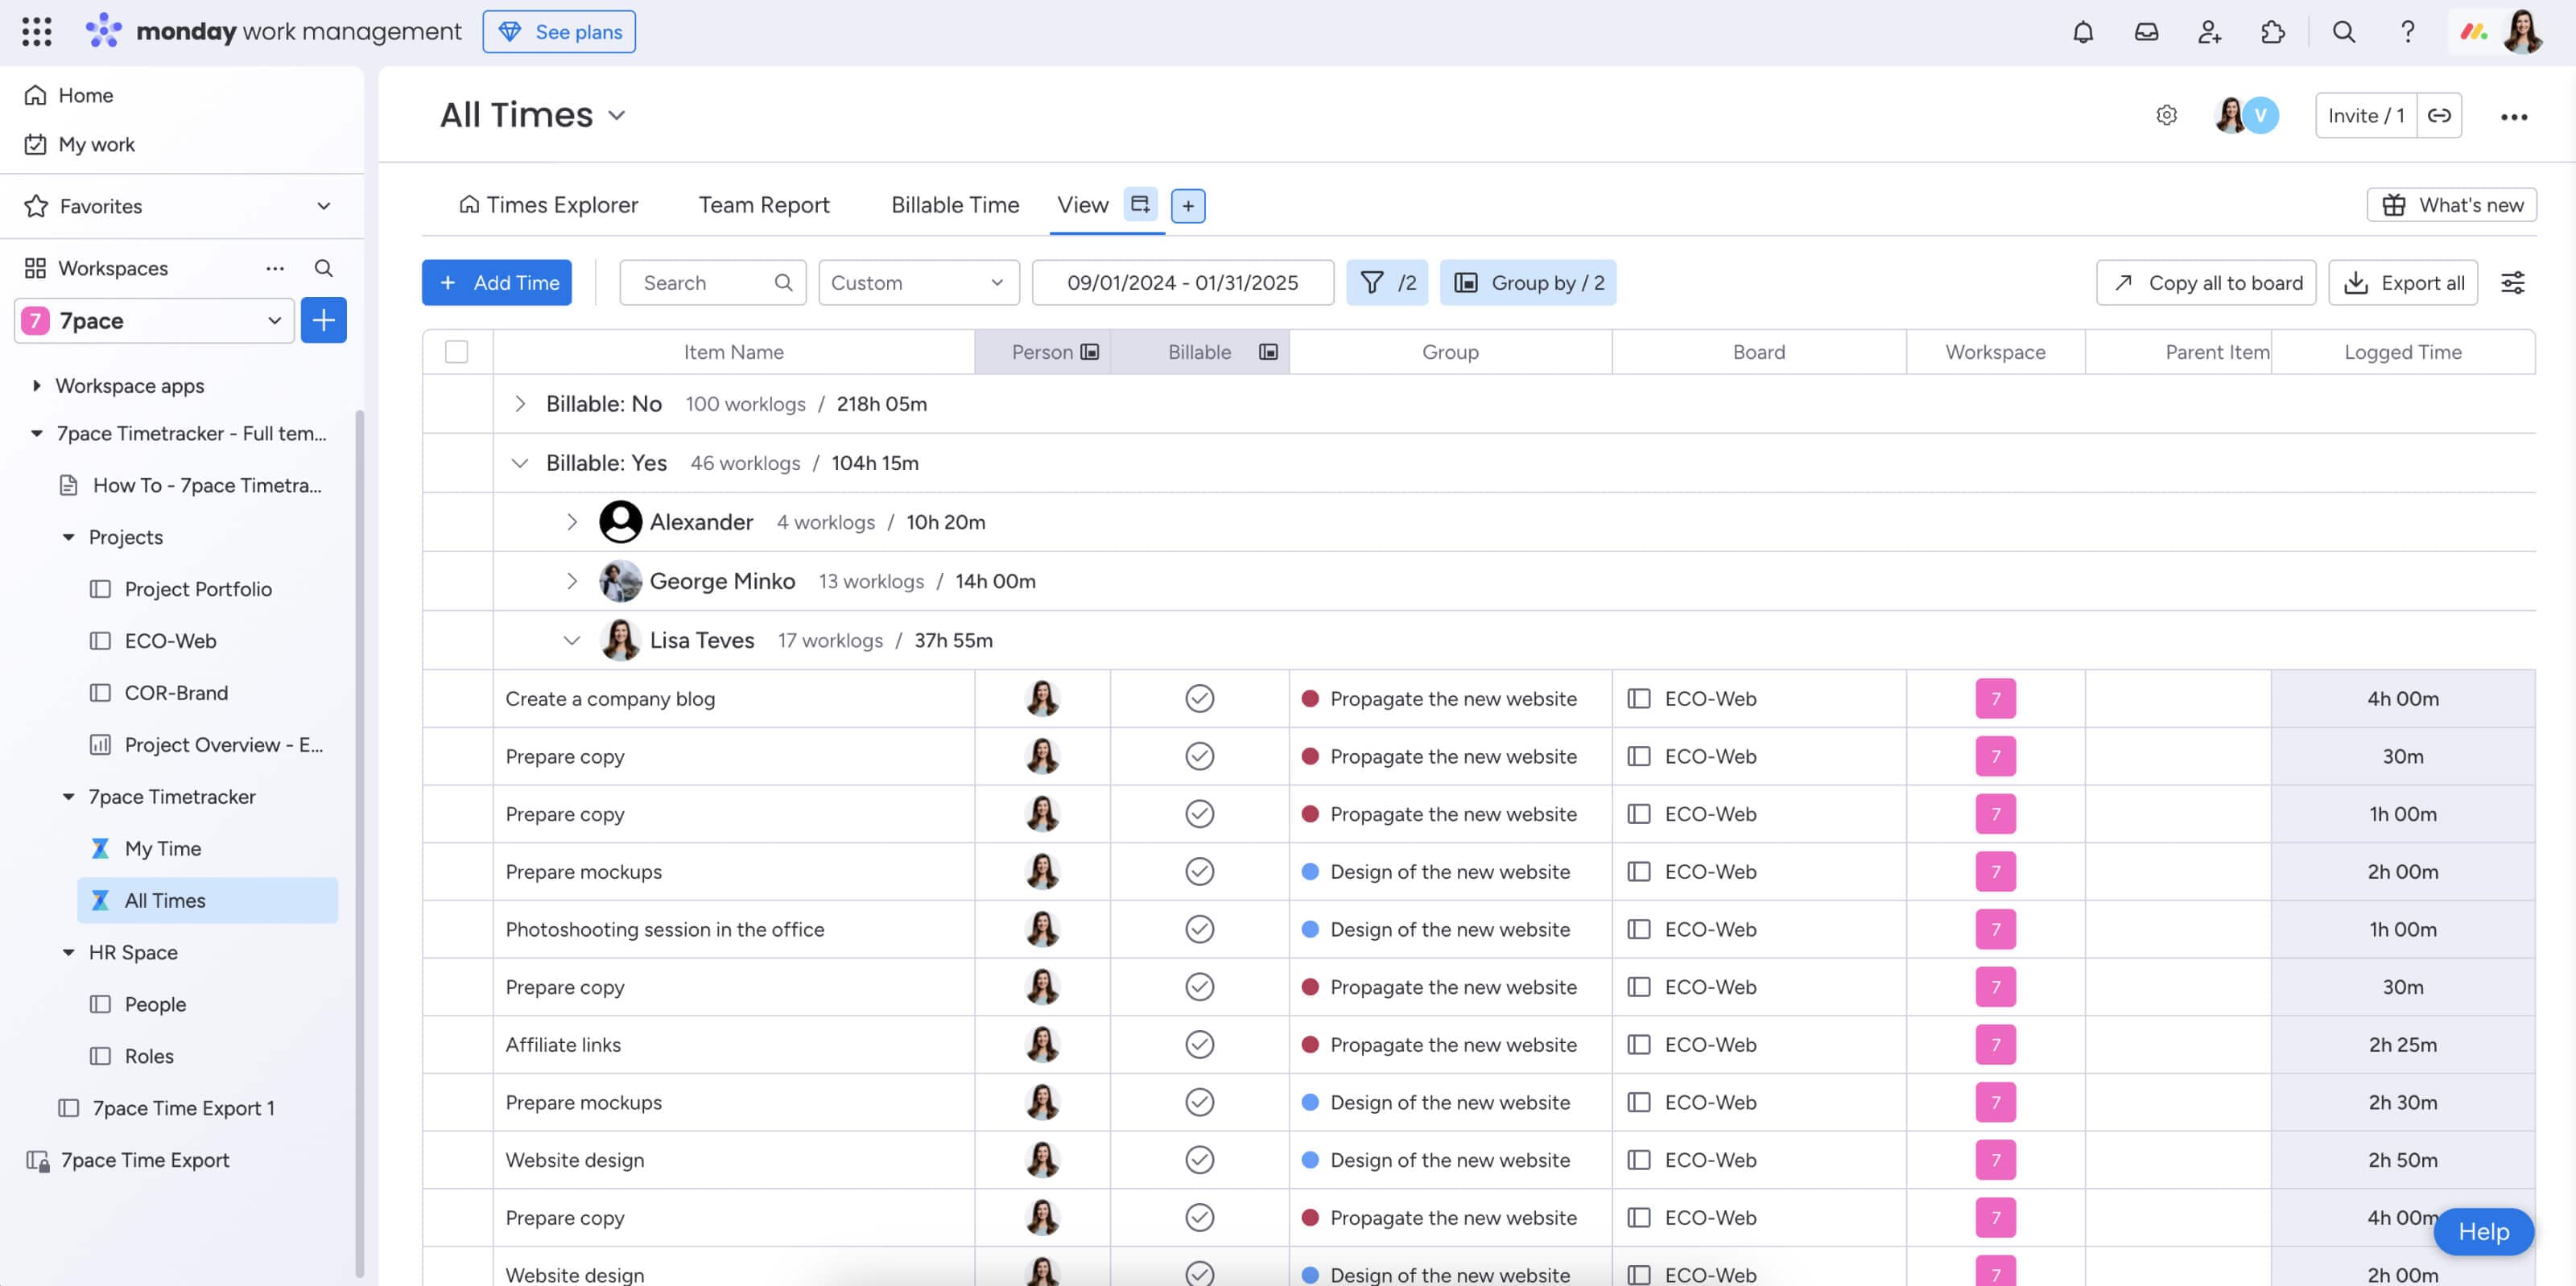Switch to the Team Report tab
2576x1286 pixels.
click(x=764, y=205)
